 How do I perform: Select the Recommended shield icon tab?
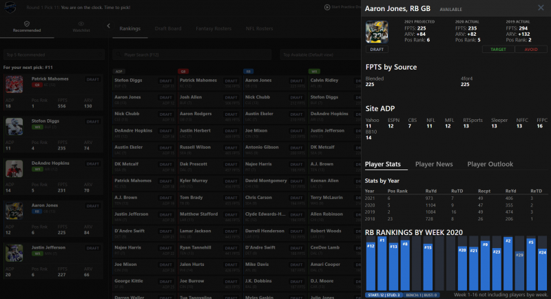pyautogui.click(x=27, y=26)
